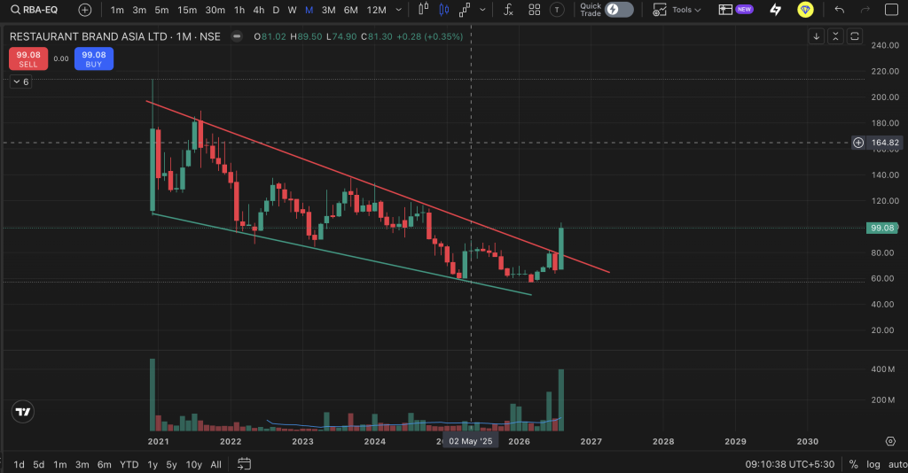Expand the more timeframes dropdown arrow

(x=398, y=10)
